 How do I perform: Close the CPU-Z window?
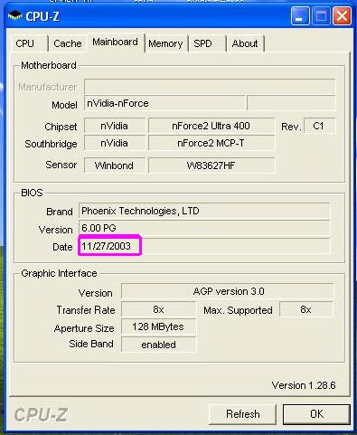(x=342, y=15)
